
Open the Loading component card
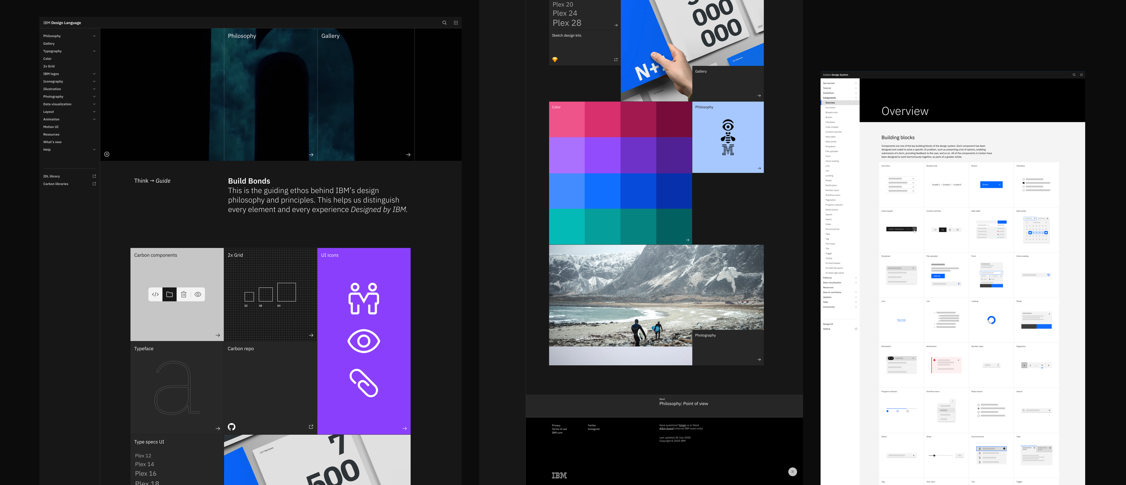tap(991, 320)
